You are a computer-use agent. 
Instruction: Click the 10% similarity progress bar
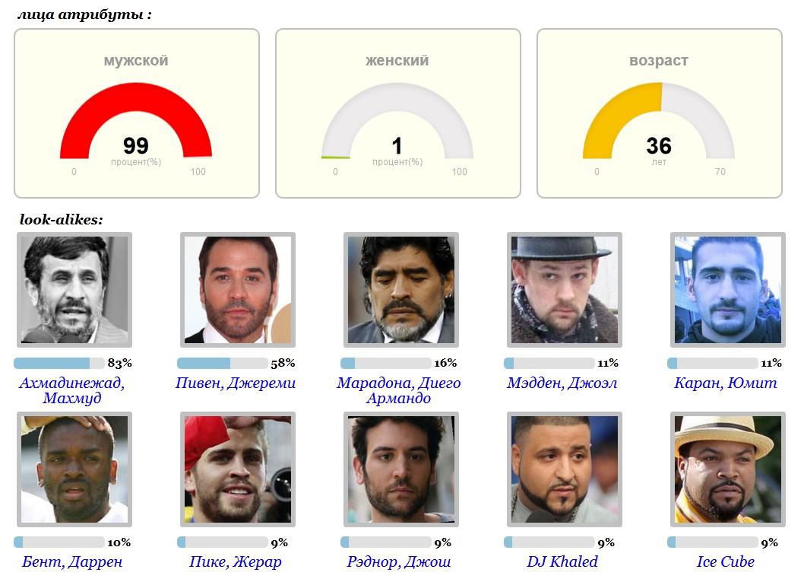click(59, 542)
